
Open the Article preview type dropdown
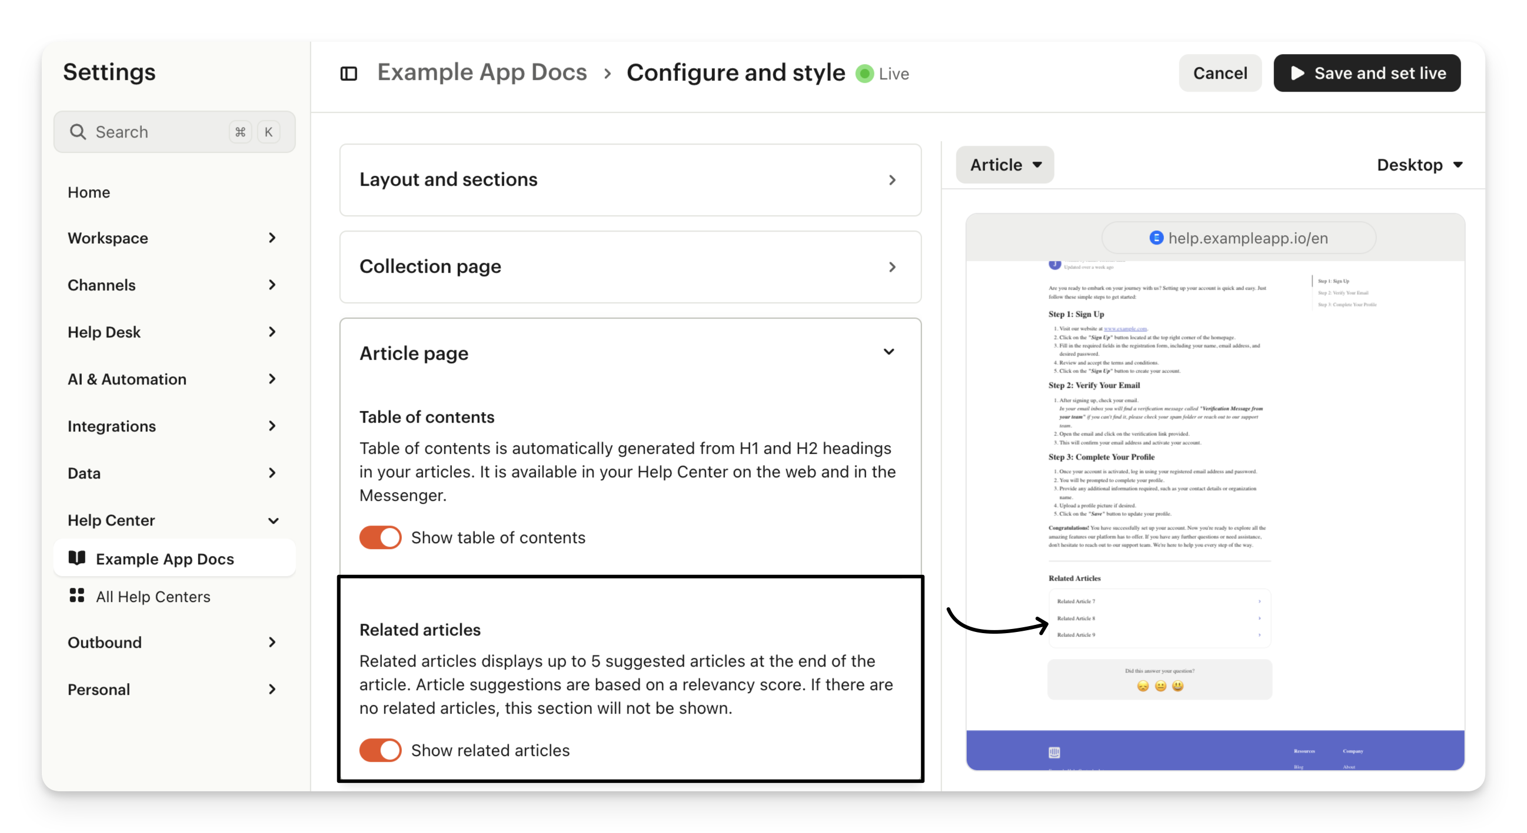click(1005, 165)
